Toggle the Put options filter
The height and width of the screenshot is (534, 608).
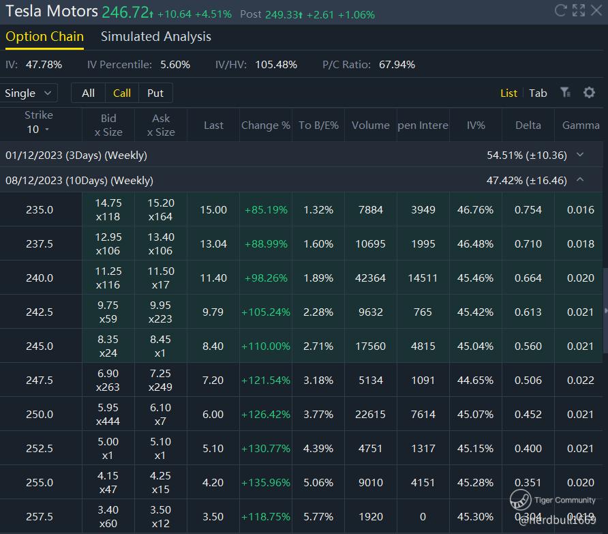155,93
